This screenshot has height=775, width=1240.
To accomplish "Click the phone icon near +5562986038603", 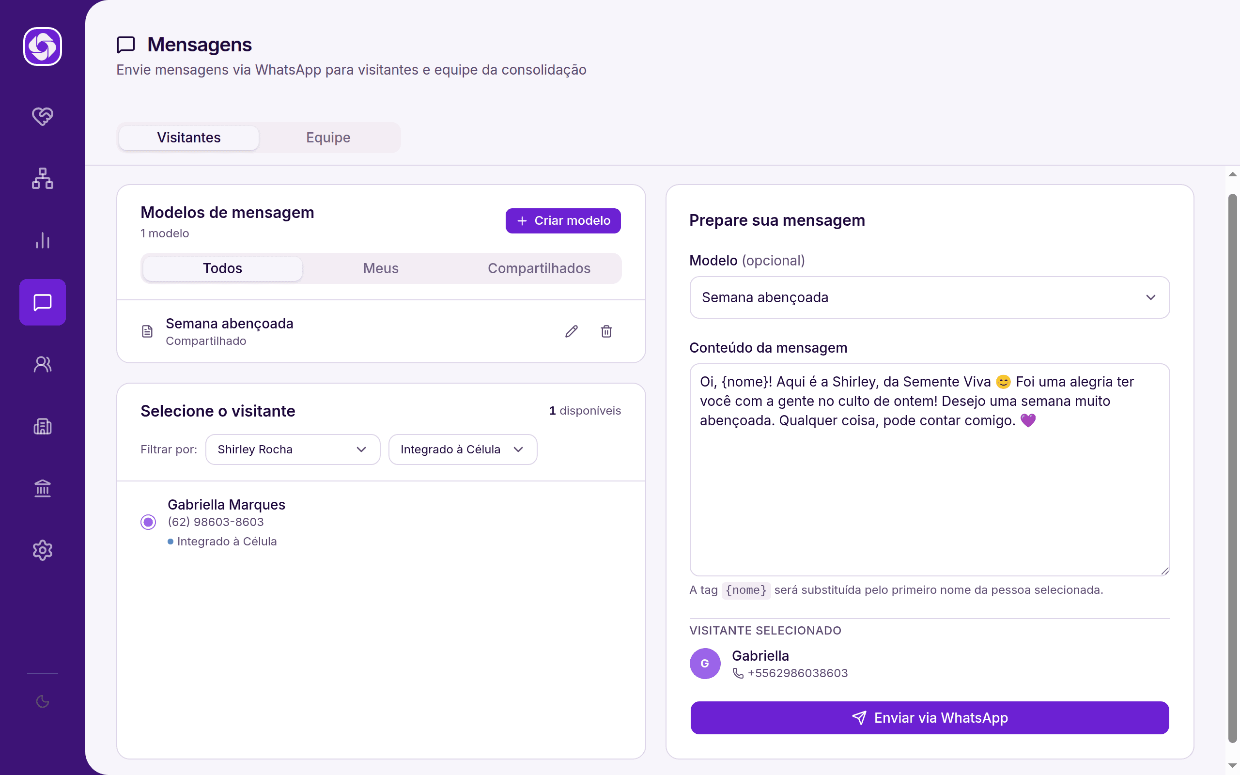I will (x=738, y=673).
